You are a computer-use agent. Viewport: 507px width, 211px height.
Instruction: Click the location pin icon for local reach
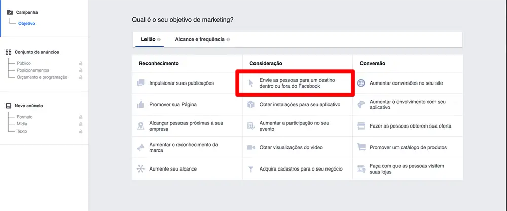click(141, 126)
